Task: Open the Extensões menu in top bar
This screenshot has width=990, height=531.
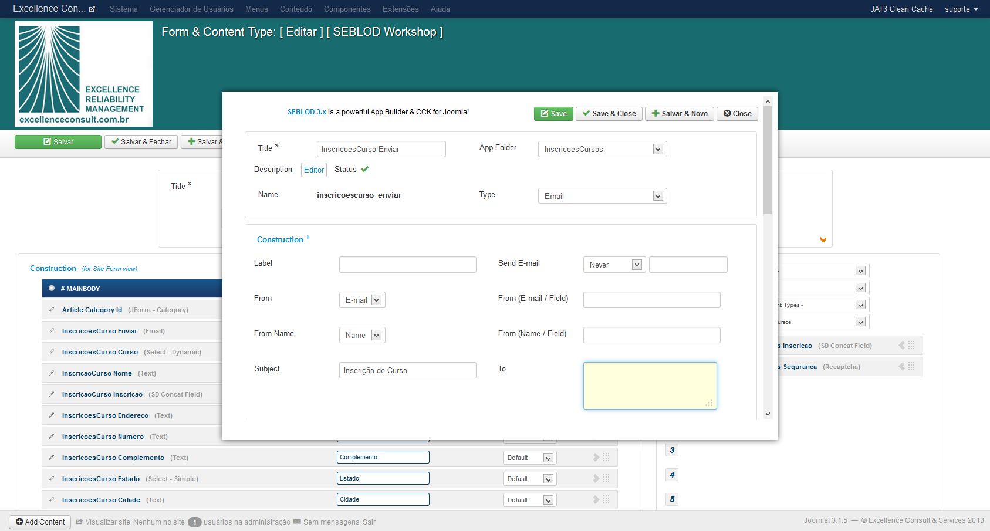Action: pyautogui.click(x=400, y=9)
